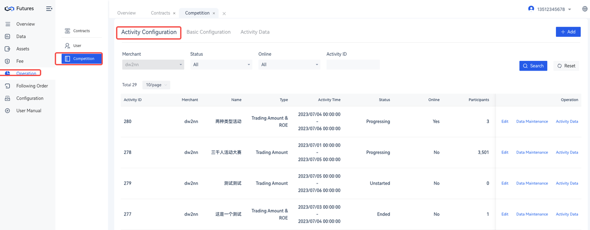Switch to the Contracts page tab
The height and width of the screenshot is (230, 590).
(x=160, y=13)
